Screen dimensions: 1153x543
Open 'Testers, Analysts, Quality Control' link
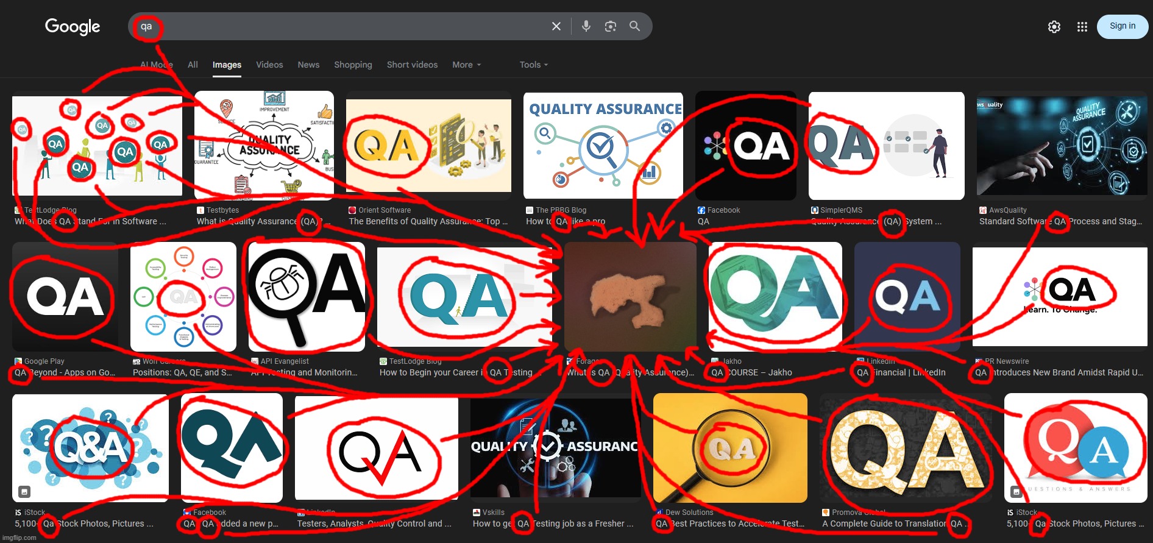[374, 523]
